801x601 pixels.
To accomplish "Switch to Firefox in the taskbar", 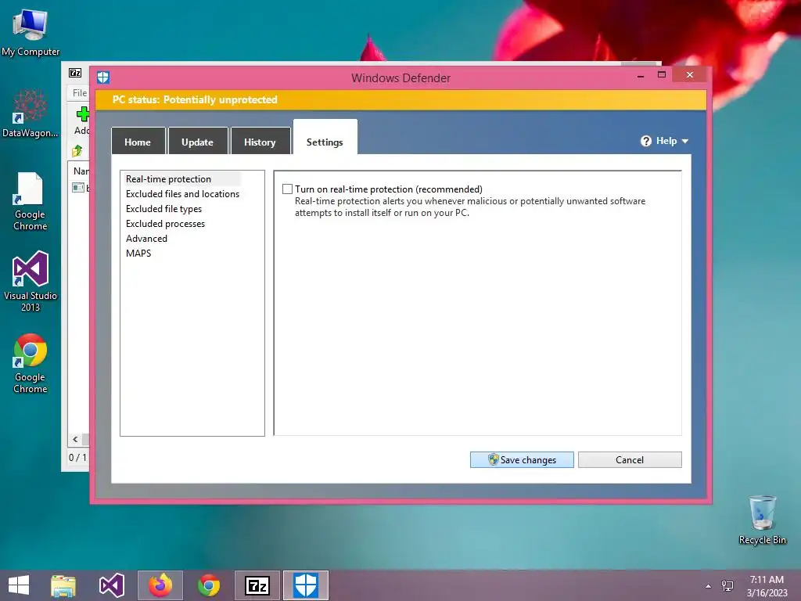I will [160, 585].
